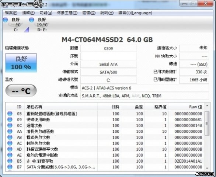The image size is (216, 177).
Task: Click the raw value 00000000681
Action: click(x=188, y=119)
